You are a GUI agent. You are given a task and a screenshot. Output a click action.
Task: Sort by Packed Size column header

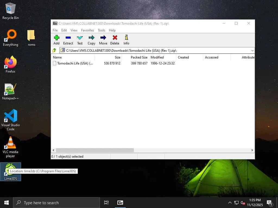135,57
